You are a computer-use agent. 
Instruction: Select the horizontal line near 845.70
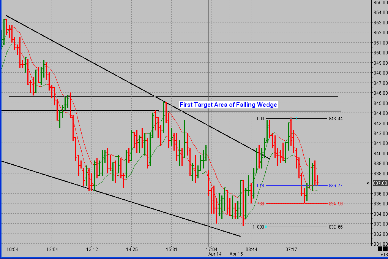pyautogui.click(x=173, y=96)
